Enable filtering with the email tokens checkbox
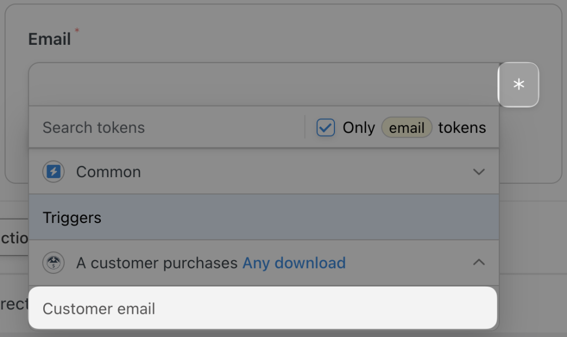Image resolution: width=567 pixels, height=337 pixels. 326,127
